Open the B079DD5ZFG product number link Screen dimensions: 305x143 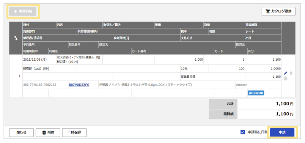tap(79, 85)
